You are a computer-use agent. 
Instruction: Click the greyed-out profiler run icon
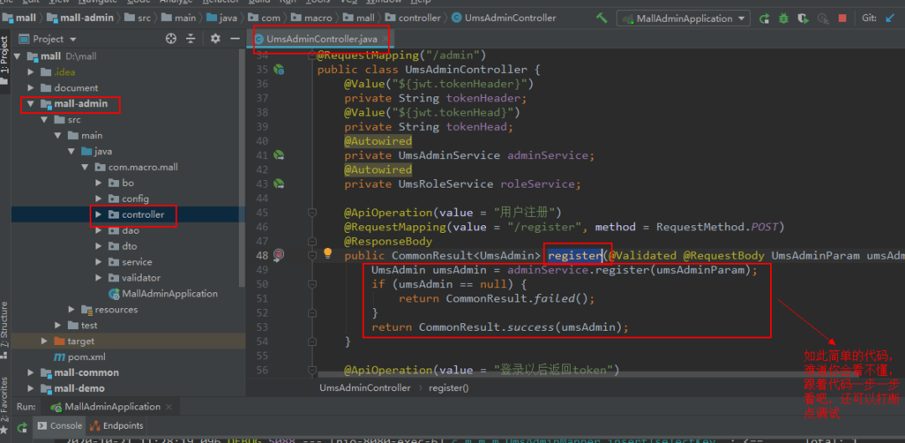(823, 18)
